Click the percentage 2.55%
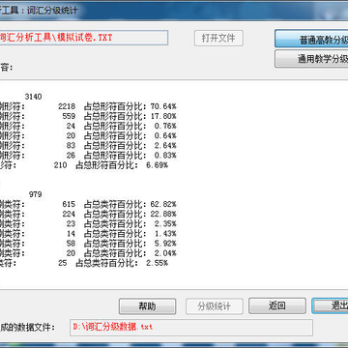Viewport: 348px width, 348px height. click(157, 263)
